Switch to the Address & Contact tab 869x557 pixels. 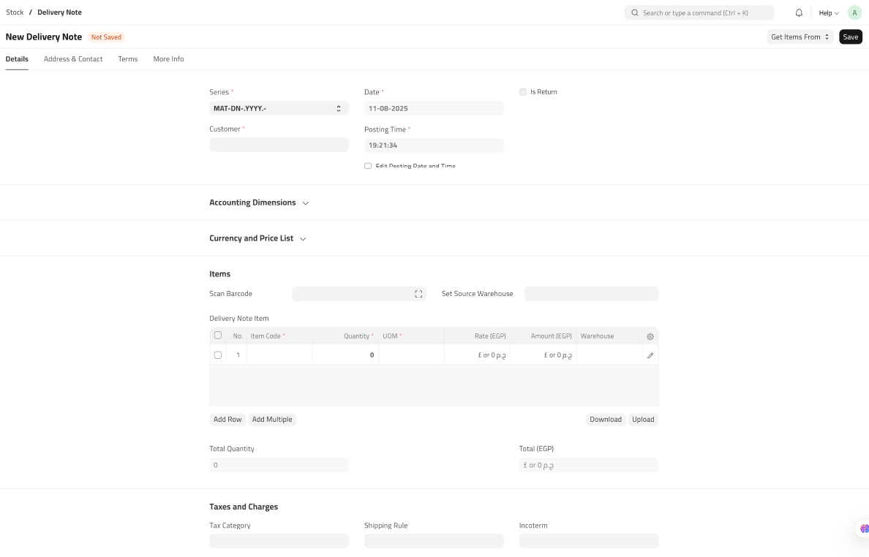click(x=73, y=59)
